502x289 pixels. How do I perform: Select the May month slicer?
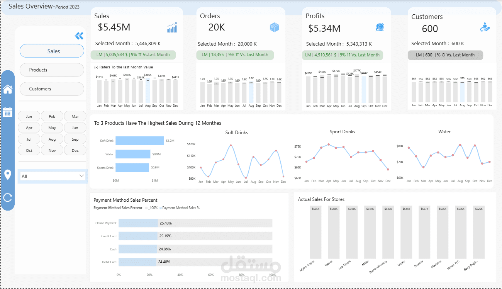click(x=52, y=127)
